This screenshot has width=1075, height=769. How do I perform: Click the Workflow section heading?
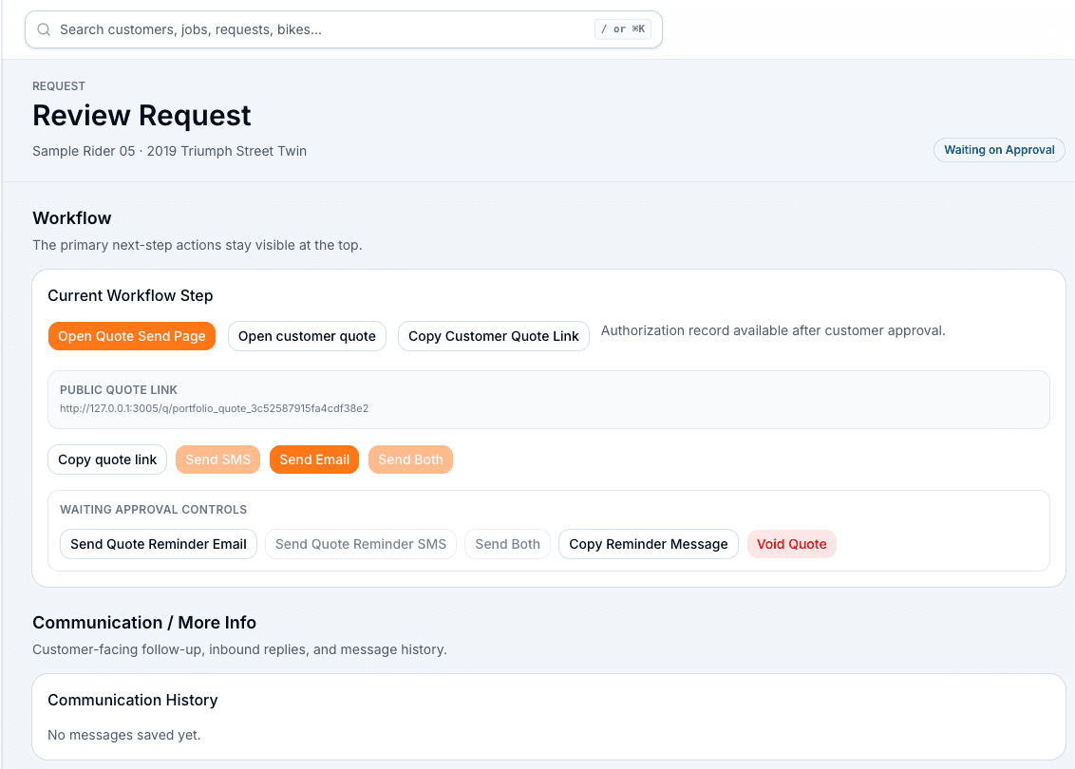point(72,218)
